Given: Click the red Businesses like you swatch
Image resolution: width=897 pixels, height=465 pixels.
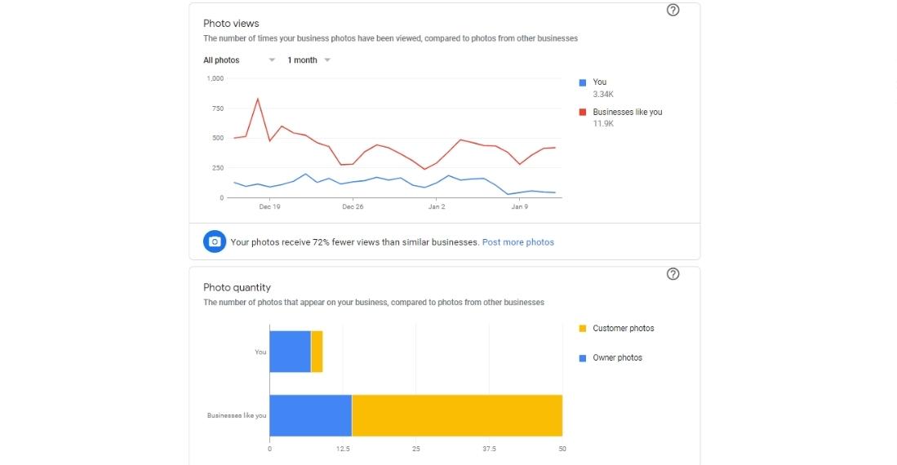Looking at the screenshot, I should [x=582, y=112].
